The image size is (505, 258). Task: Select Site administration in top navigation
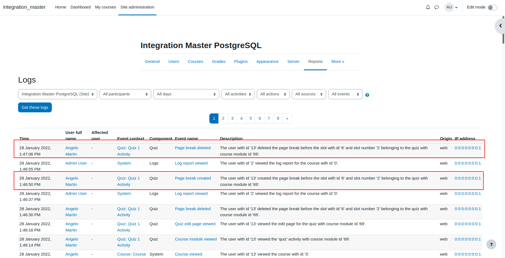(137, 7)
